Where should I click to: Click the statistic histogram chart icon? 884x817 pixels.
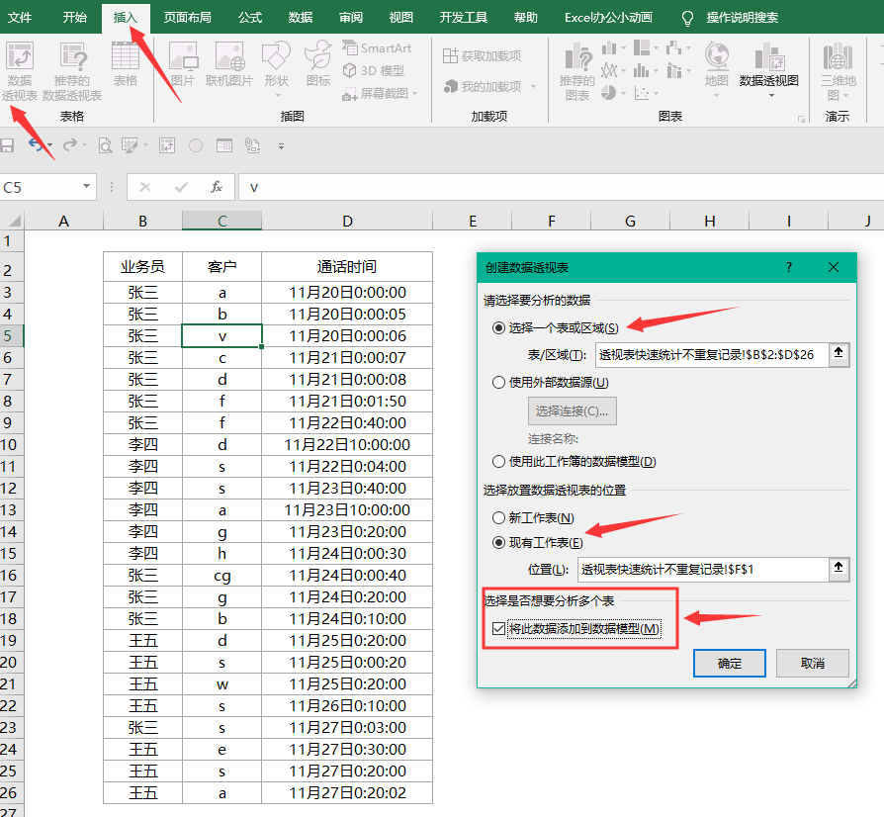point(641,71)
